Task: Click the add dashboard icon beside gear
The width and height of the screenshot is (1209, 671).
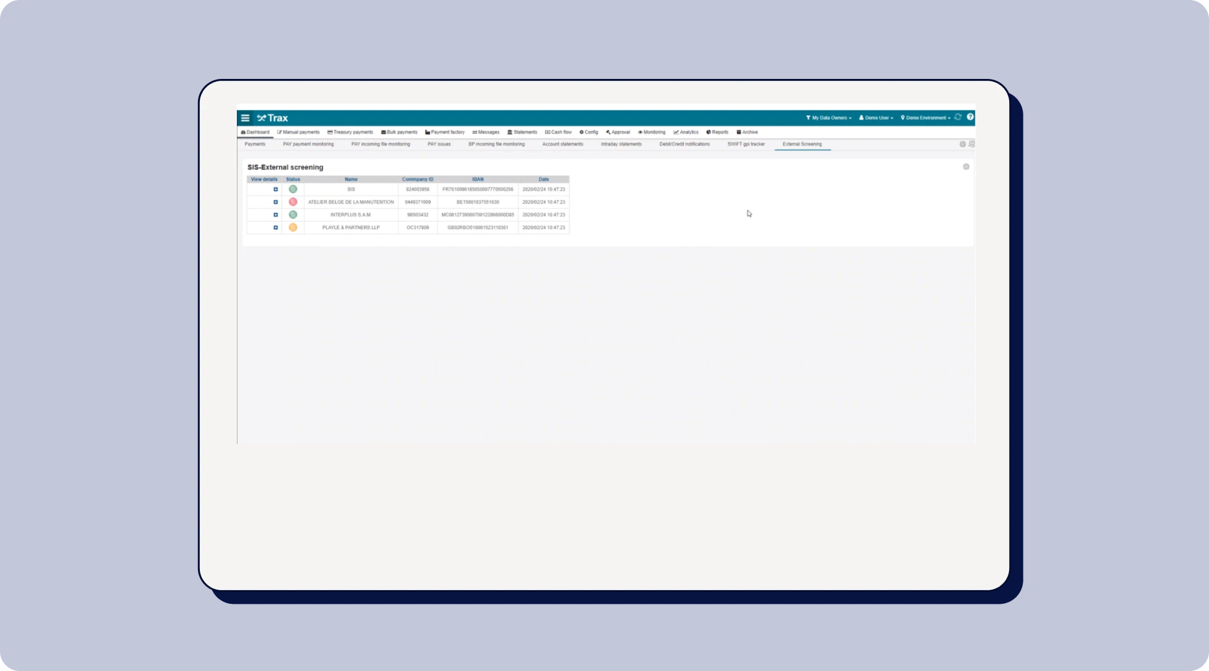Action: (x=972, y=144)
